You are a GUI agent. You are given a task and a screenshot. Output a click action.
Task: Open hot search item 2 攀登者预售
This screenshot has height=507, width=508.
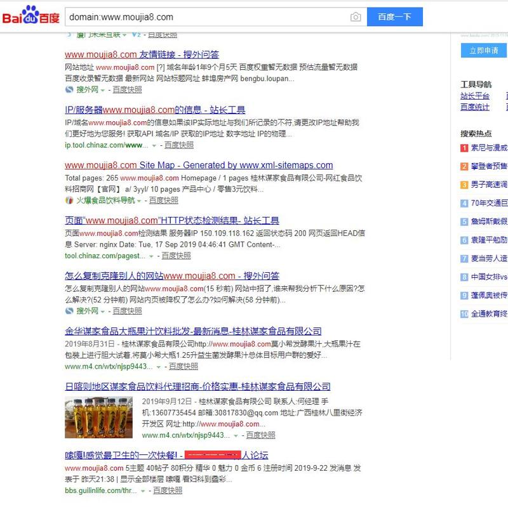pos(488,166)
